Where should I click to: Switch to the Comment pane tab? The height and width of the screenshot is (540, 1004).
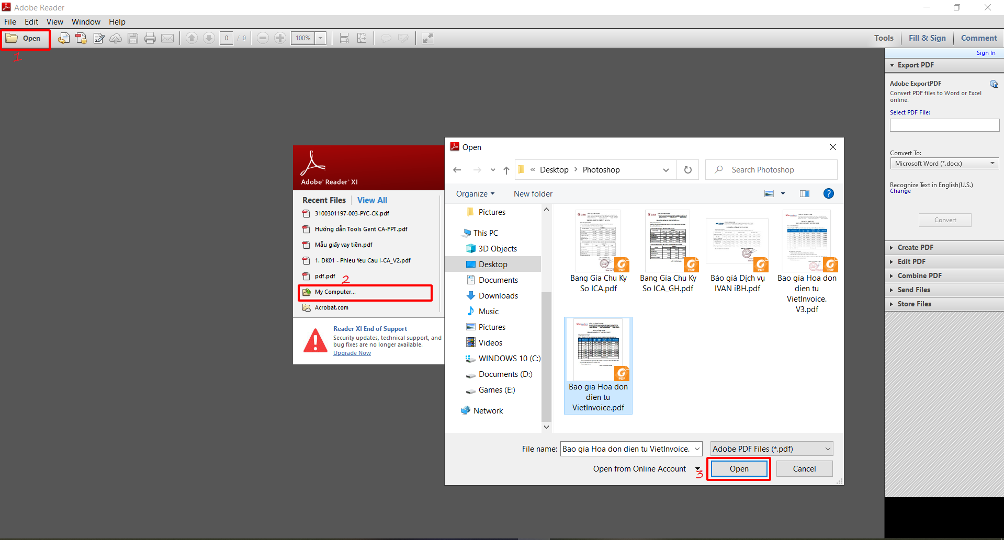click(x=978, y=38)
